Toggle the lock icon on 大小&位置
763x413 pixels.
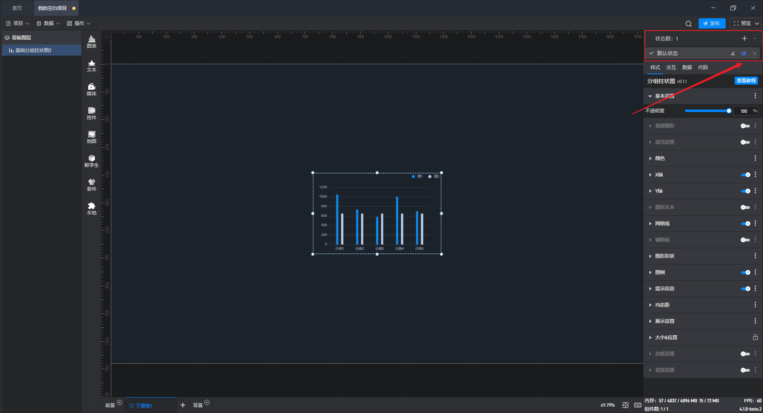[x=755, y=338]
